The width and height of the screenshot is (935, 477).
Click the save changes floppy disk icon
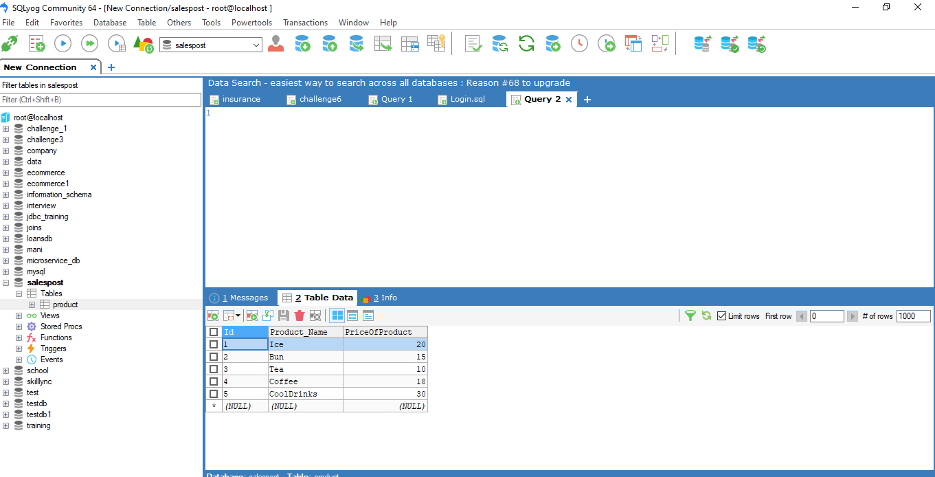click(x=284, y=315)
